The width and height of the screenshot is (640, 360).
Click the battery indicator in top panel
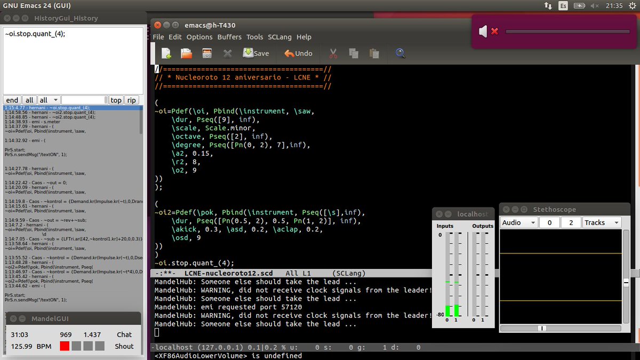coord(579,5)
